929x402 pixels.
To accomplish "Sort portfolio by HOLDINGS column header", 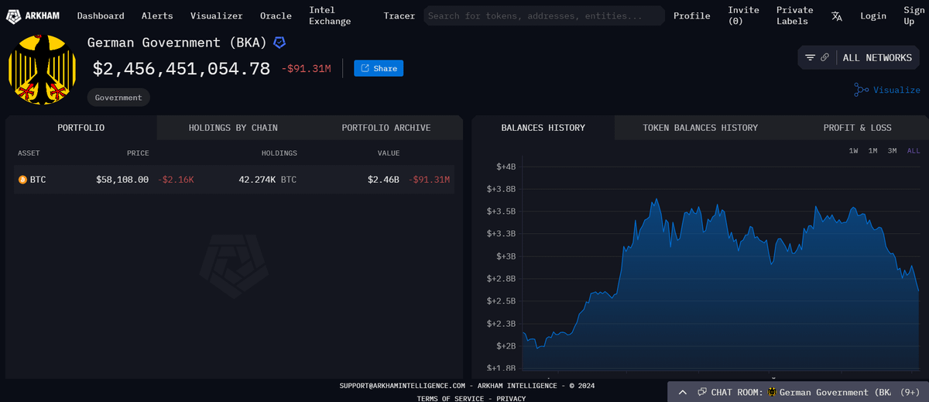I will click(x=279, y=153).
